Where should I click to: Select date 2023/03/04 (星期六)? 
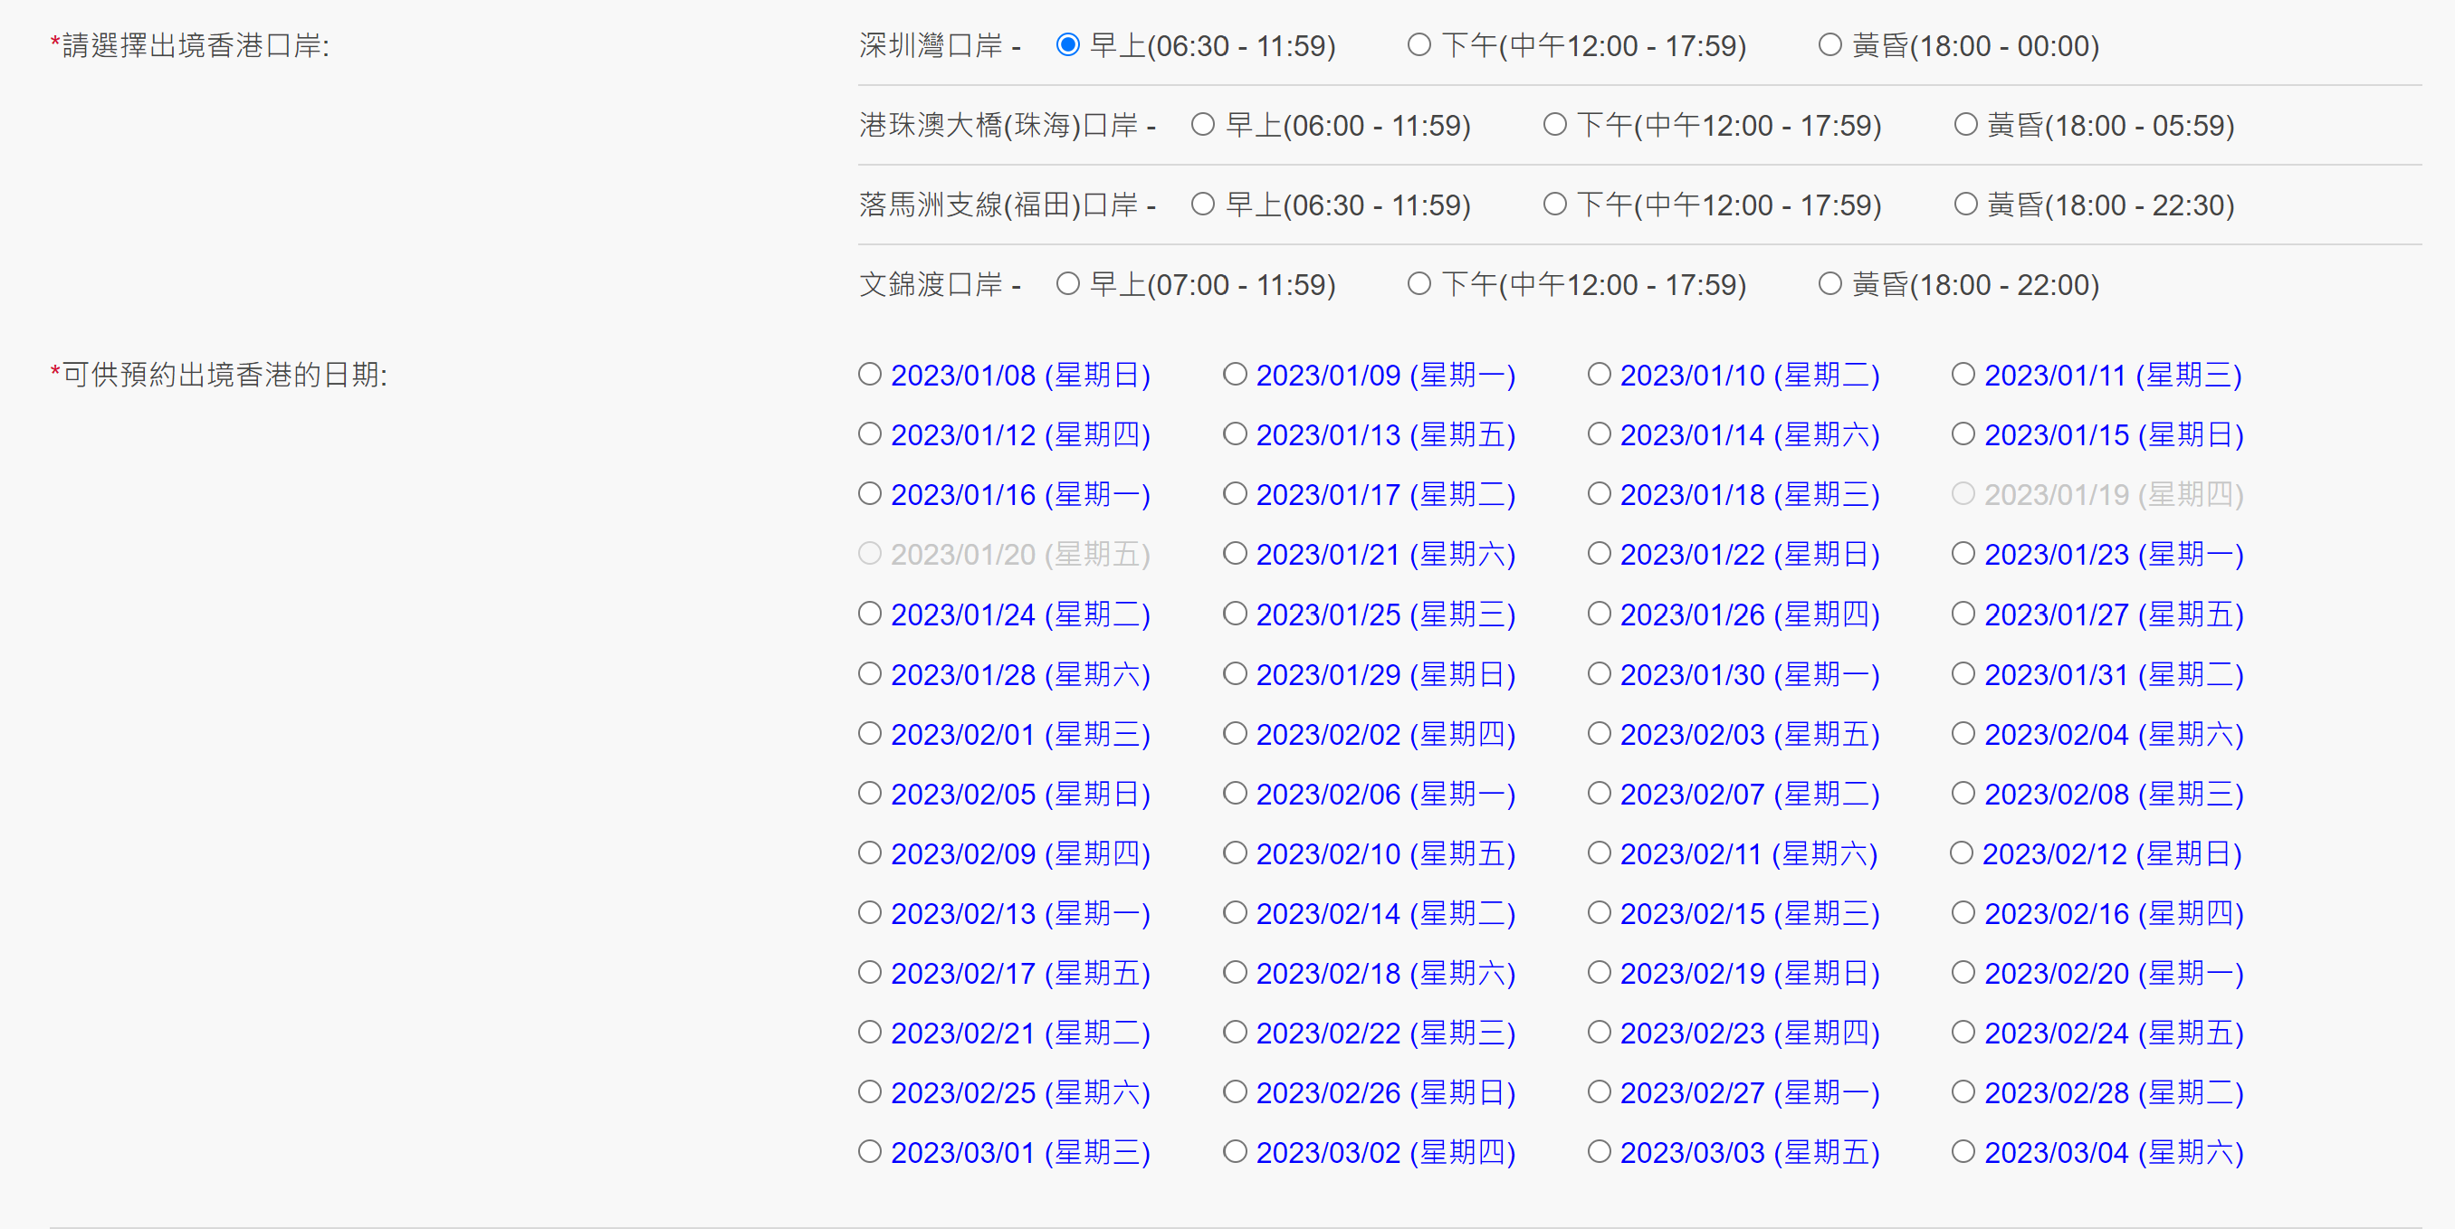pos(1963,1152)
